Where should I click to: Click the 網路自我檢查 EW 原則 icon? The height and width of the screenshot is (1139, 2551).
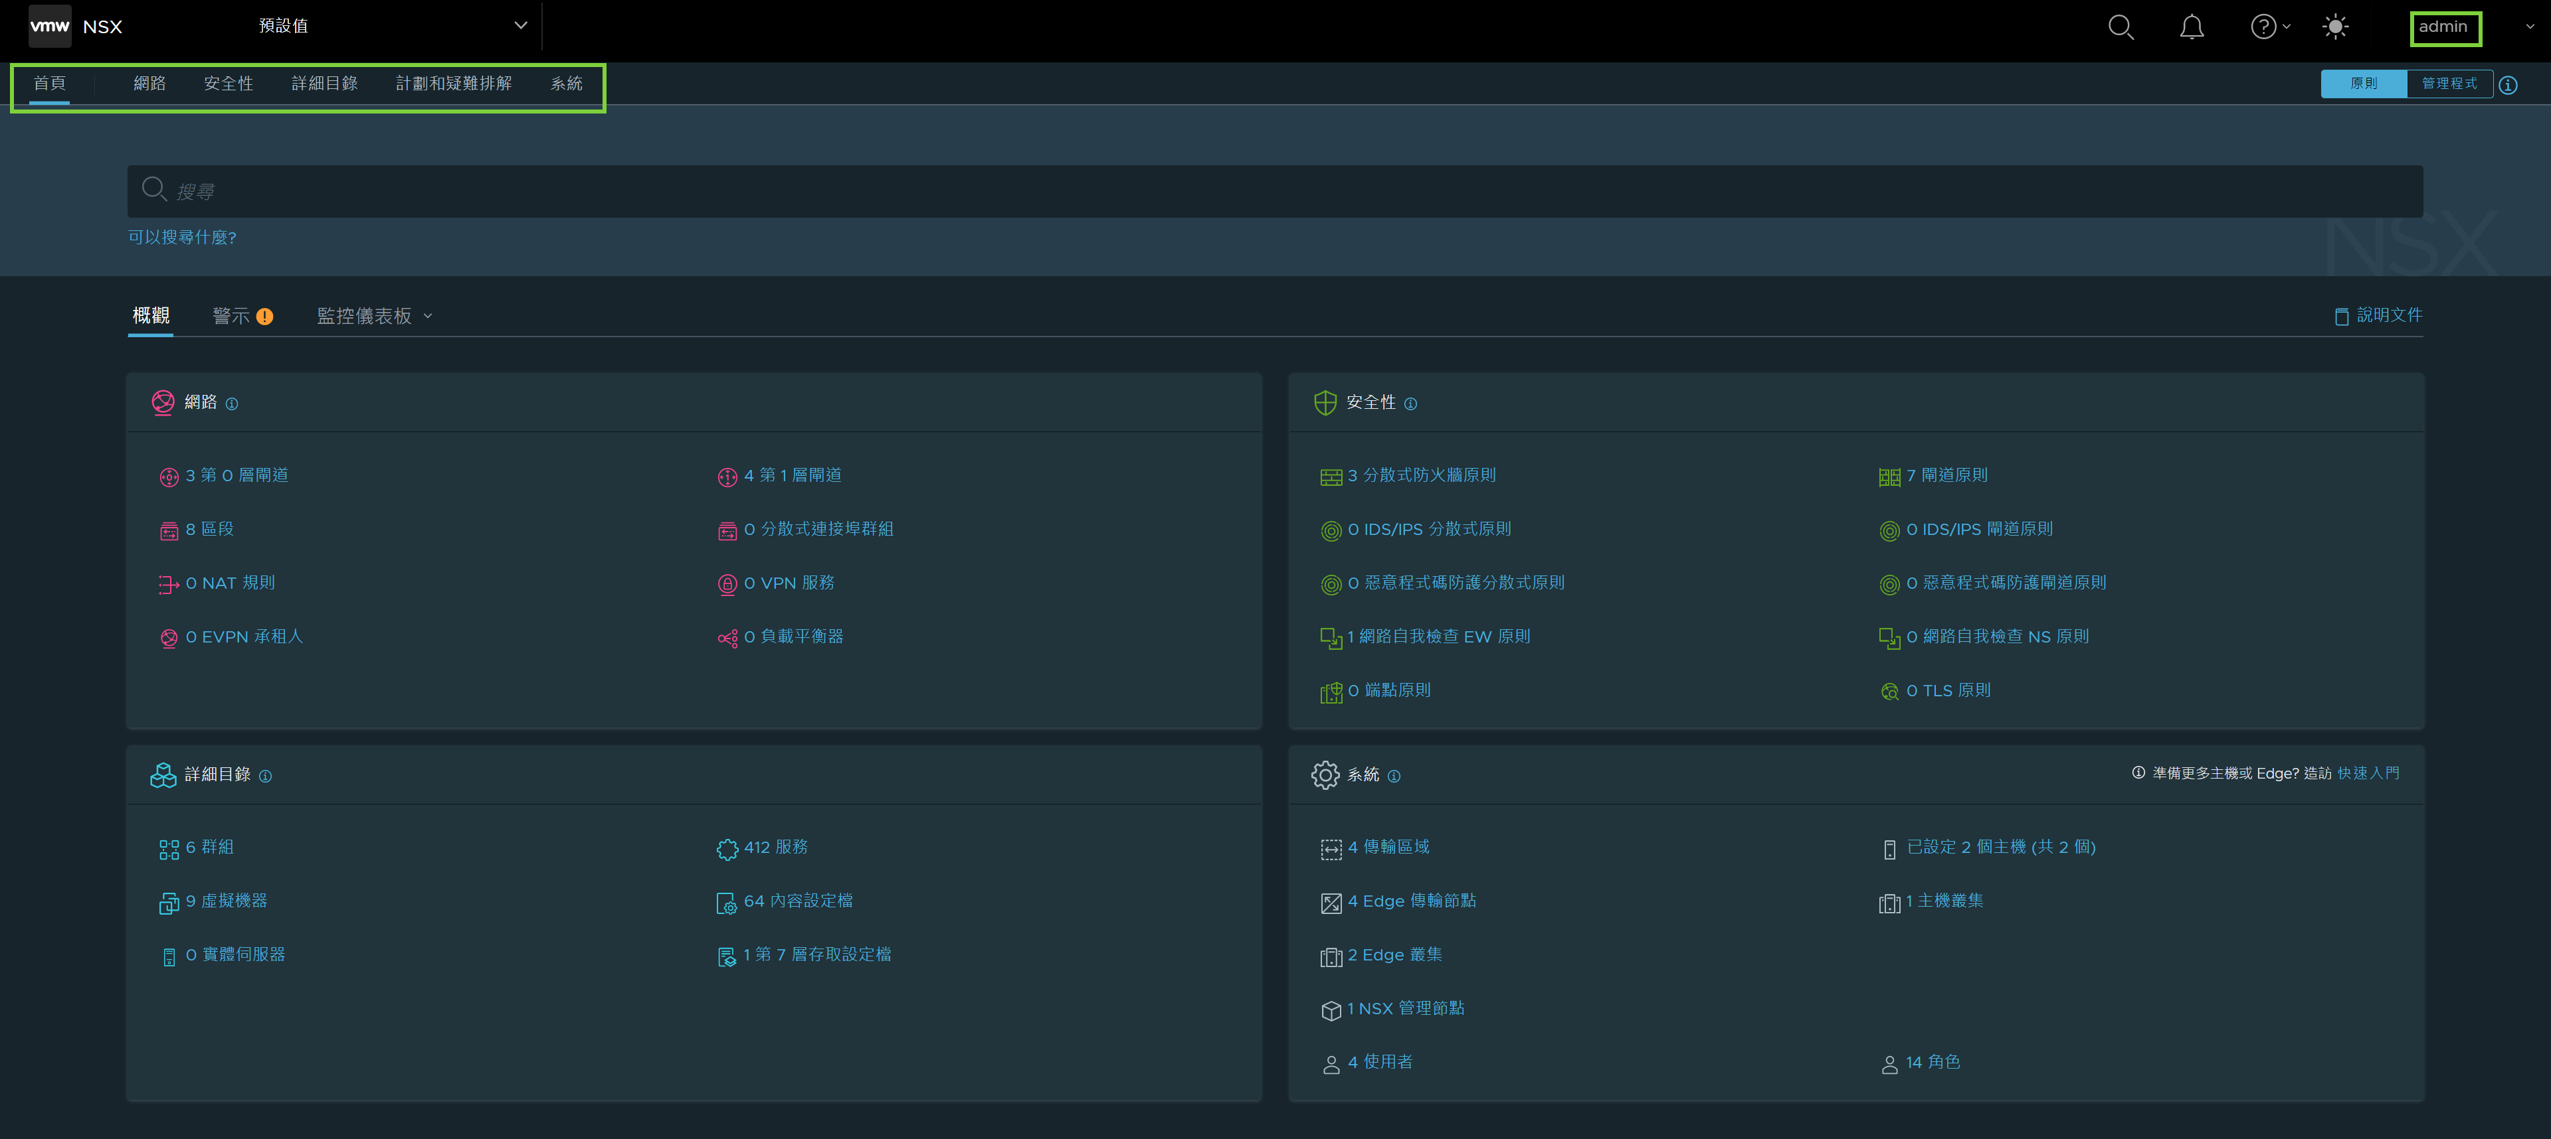tap(1331, 639)
